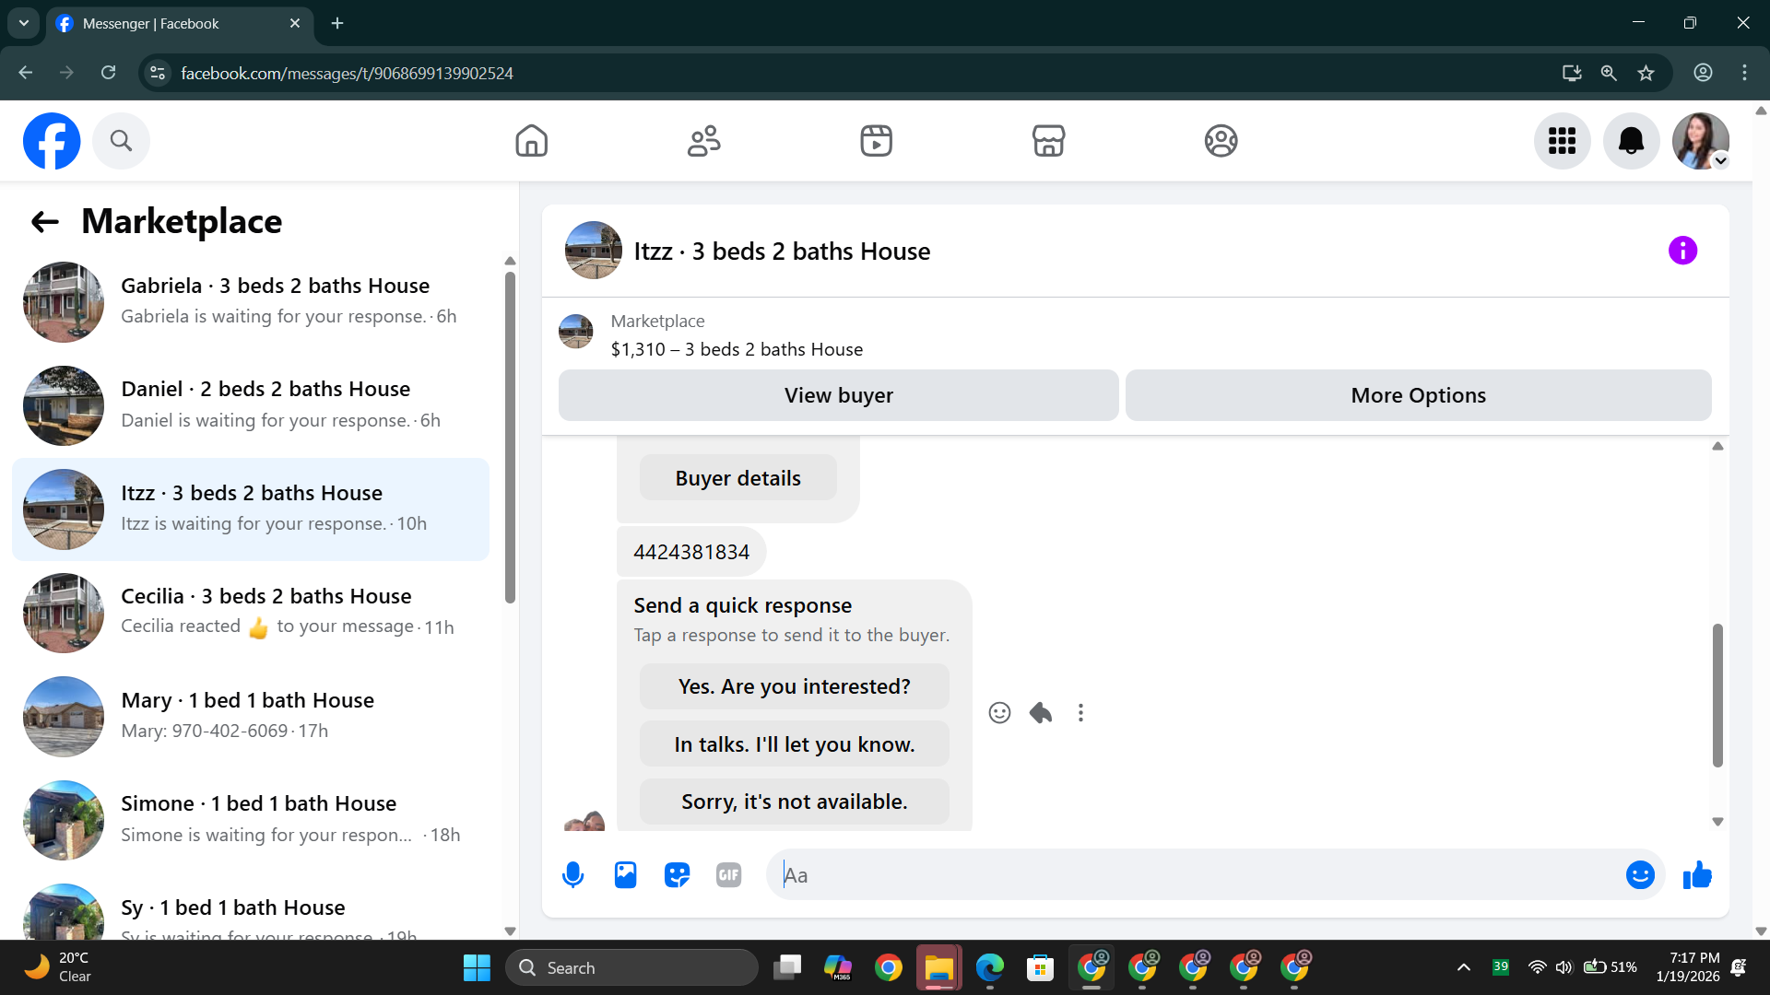Click the voice clip microphone icon

pos(572,874)
